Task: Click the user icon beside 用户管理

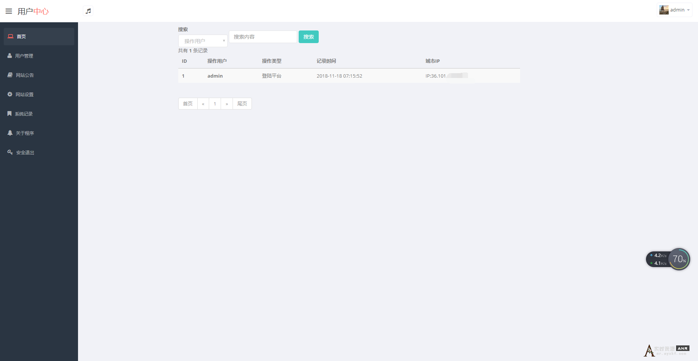Action: tap(10, 56)
